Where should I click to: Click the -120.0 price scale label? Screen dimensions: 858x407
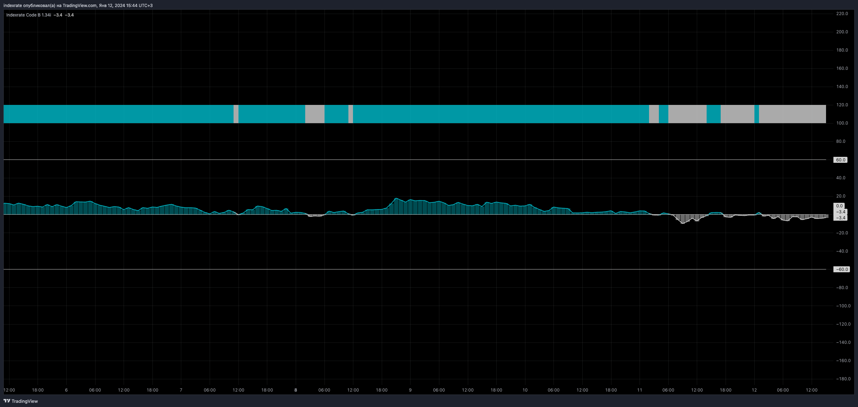[x=843, y=324]
